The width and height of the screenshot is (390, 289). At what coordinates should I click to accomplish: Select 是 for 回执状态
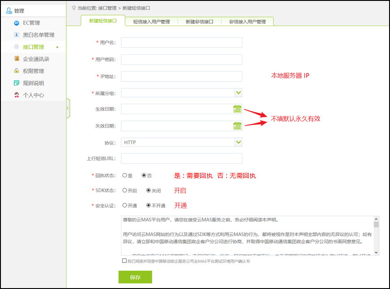pyautogui.click(x=125, y=175)
